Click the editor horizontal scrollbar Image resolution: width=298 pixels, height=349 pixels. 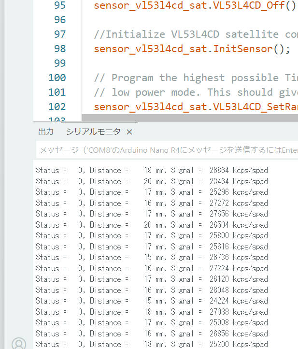pyautogui.click(x=188, y=117)
